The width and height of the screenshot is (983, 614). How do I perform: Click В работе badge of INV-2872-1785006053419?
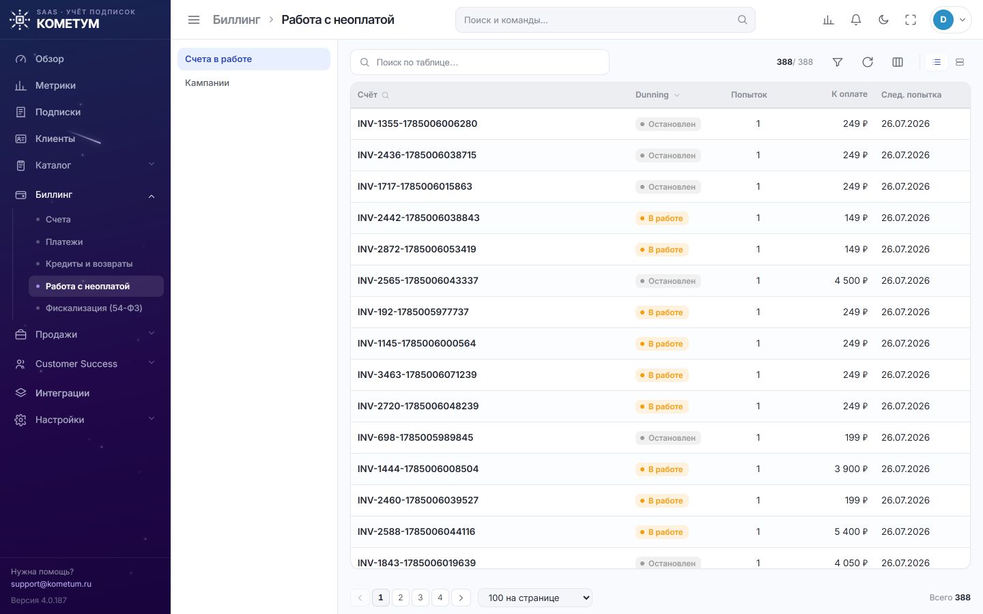coord(661,250)
